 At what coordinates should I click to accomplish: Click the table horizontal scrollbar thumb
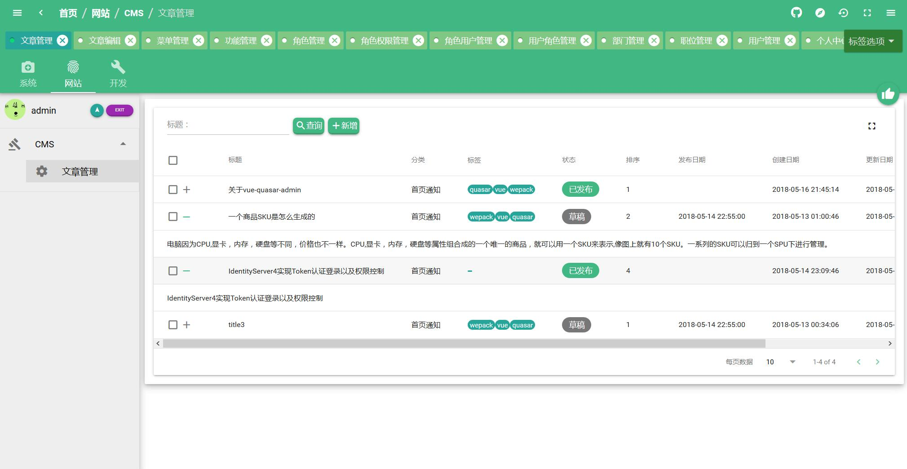pyautogui.click(x=464, y=343)
